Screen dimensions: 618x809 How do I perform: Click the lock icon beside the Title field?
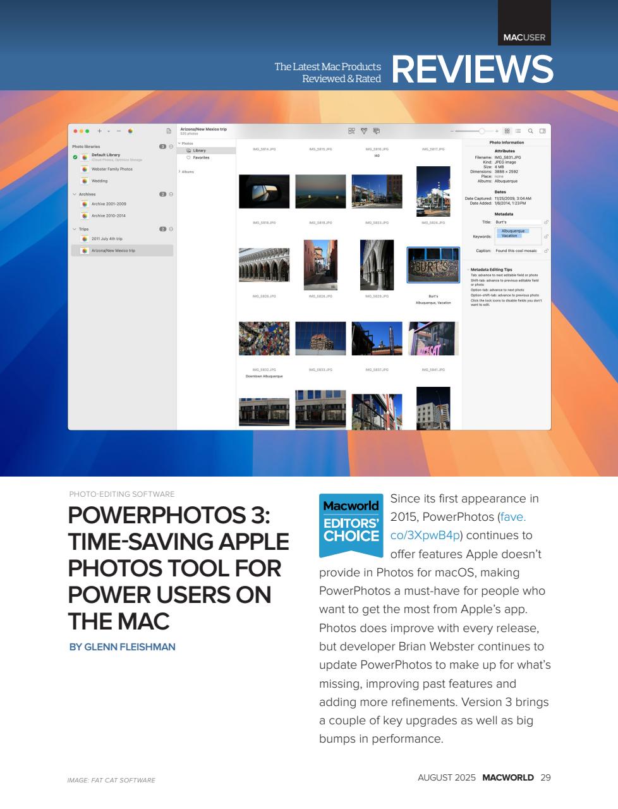tap(546, 222)
